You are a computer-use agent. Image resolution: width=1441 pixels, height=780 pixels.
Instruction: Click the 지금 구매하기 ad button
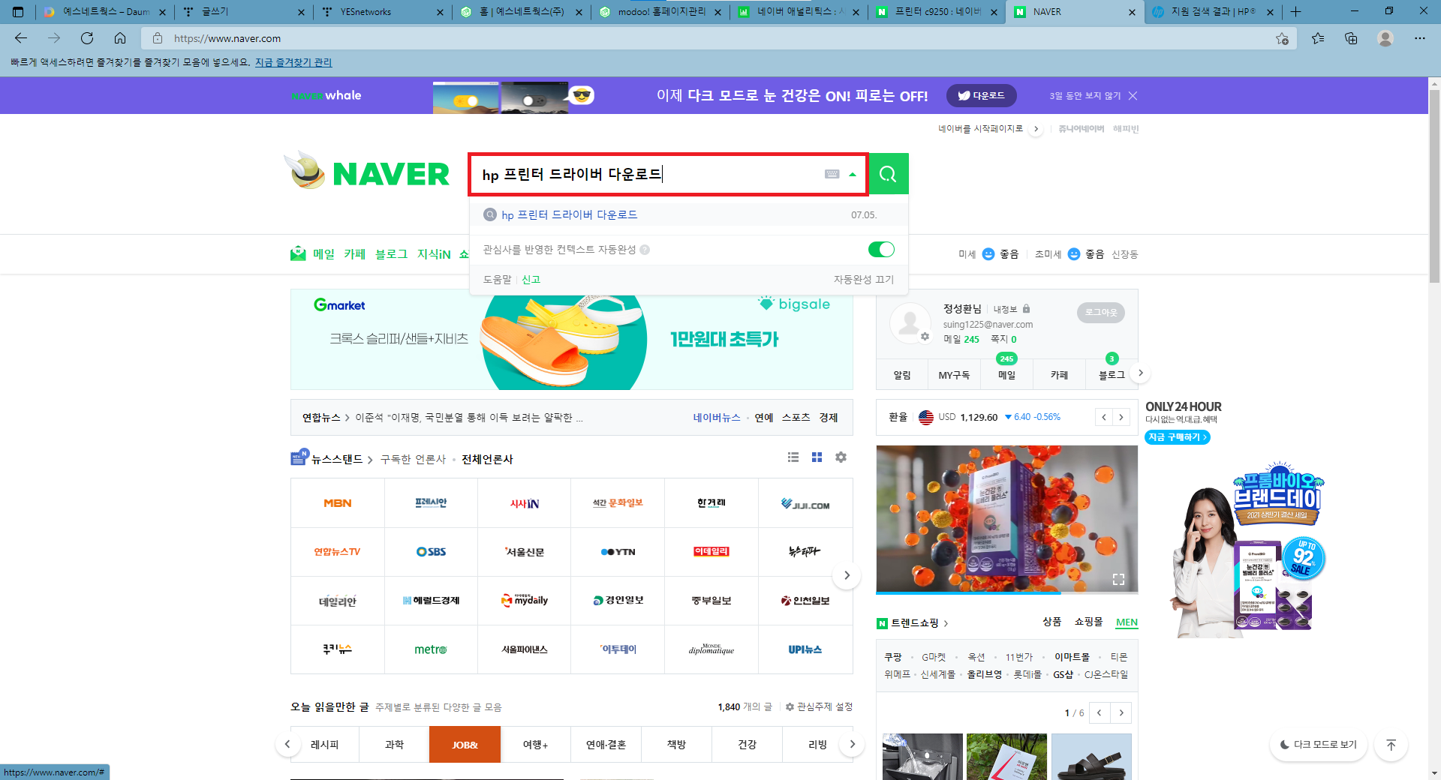(1177, 437)
